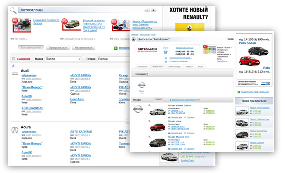Go to previous promo with left arrow

(x=147, y=10)
